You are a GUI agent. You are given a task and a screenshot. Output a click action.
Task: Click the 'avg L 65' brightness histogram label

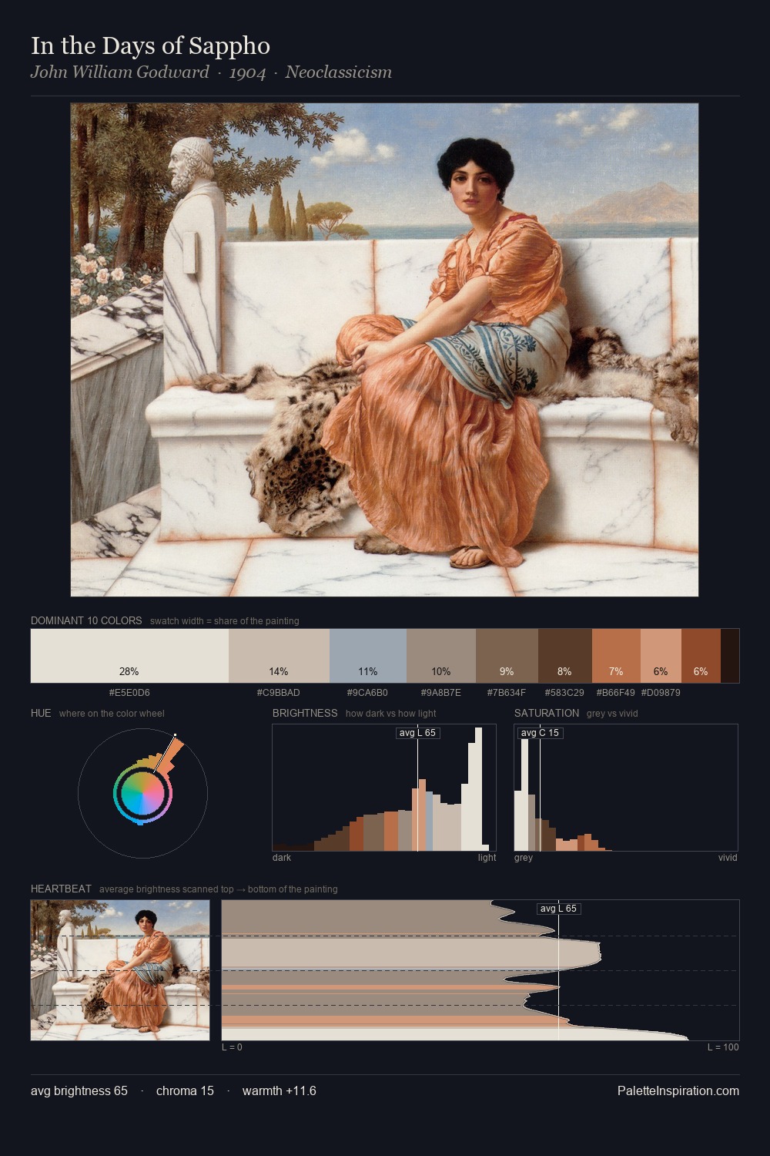[417, 733]
